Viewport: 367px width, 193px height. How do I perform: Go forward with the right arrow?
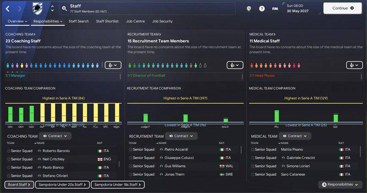pos(19,9)
